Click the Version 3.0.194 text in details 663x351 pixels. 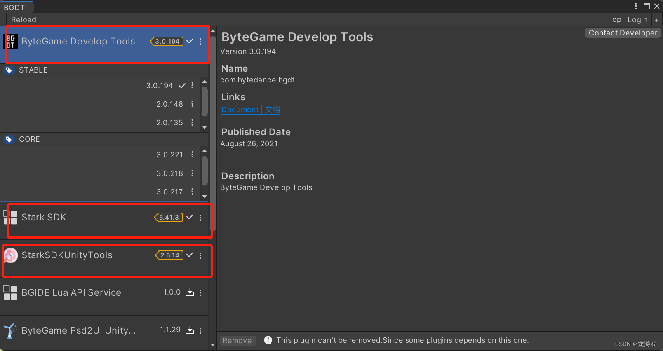(248, 51)
